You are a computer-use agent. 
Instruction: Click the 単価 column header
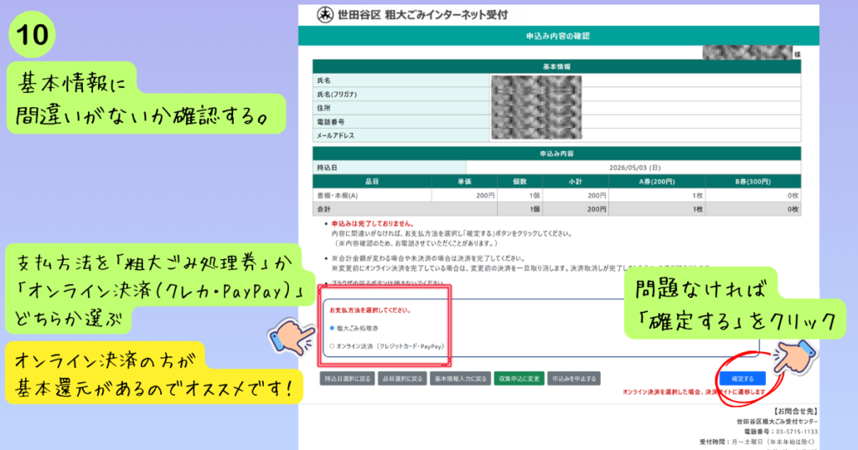tap(464, 182)
